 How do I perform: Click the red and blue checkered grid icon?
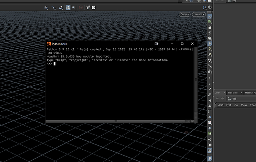210,122
